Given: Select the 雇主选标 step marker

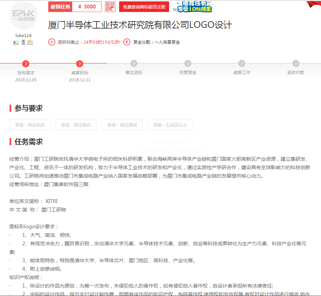Looking at the screenshot, I should 134,63.
